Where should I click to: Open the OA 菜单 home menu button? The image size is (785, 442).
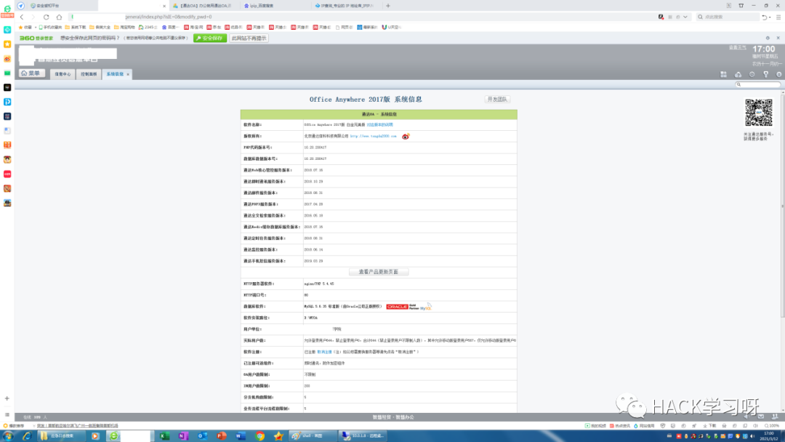coord(31,73)
